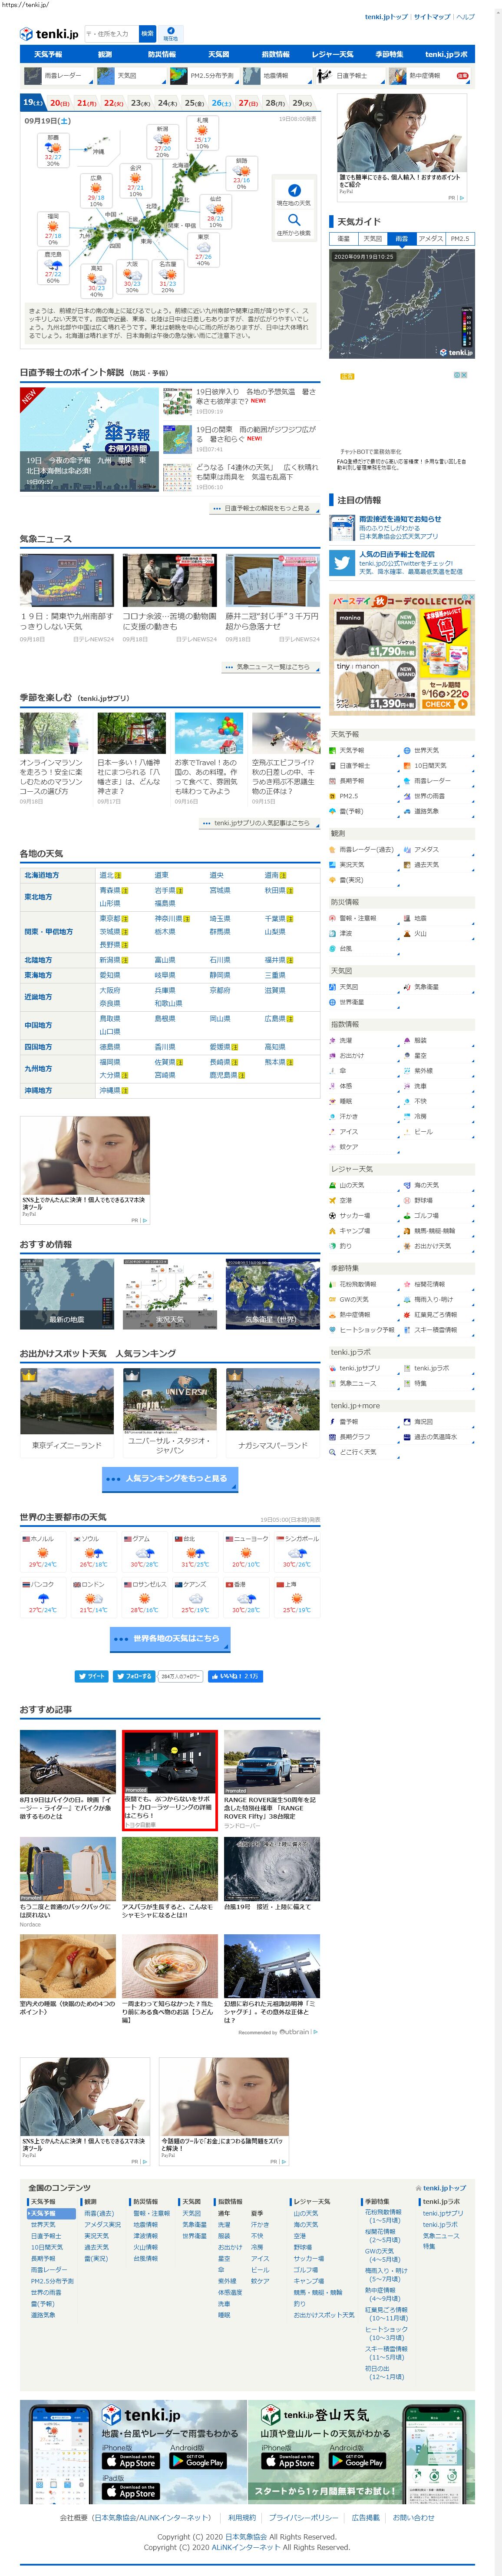
Task: Click the 世界天気 globe icon link
Action: click(406, 750)
